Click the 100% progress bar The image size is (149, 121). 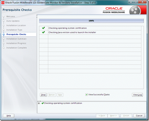[x=91, y=21]
